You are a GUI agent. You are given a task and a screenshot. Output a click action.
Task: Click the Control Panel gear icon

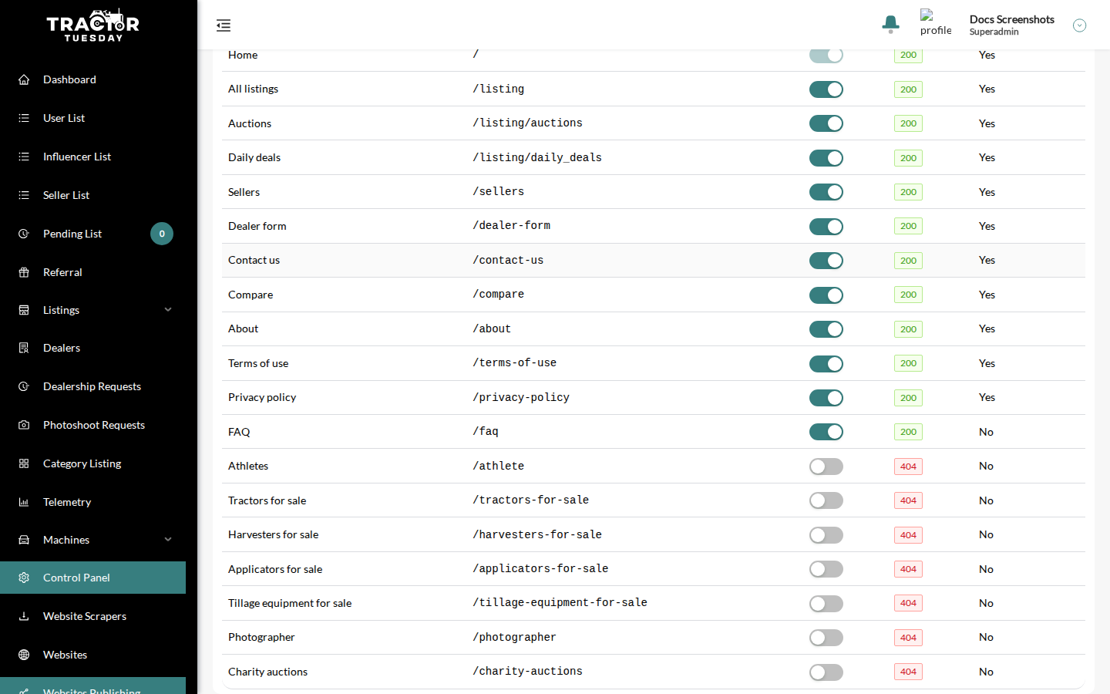[x=24, y=578]
